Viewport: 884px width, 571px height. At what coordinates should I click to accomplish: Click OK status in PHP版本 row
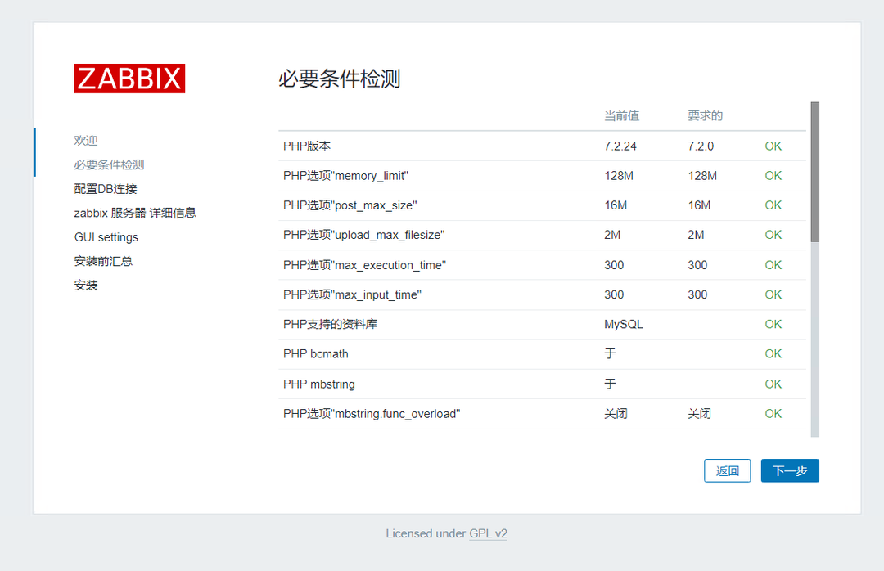pyautogui.click(x=773, y=146)
